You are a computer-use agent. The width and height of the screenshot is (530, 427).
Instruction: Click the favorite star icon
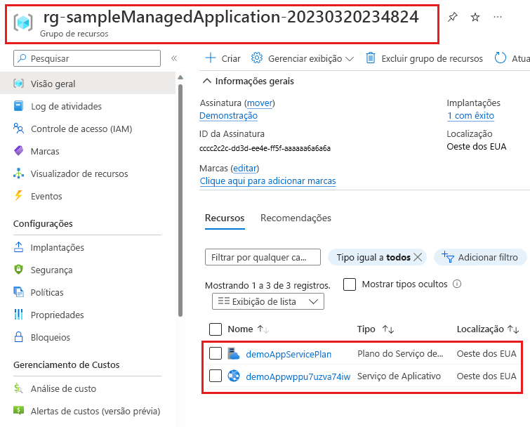[475, 17]
